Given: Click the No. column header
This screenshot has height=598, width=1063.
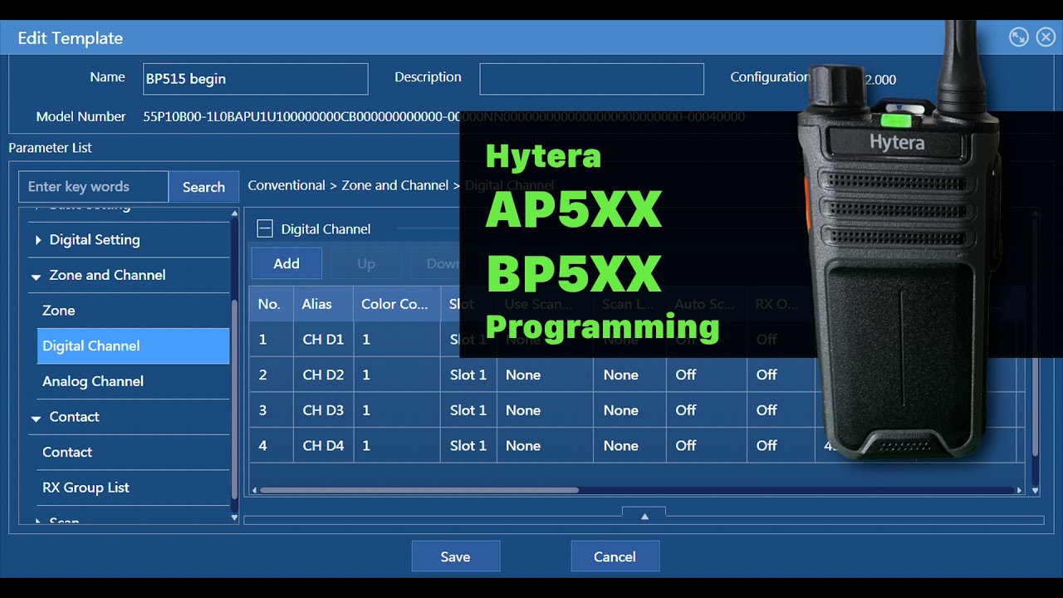Looking at the screenshot, I should click(x=271, y=304).
